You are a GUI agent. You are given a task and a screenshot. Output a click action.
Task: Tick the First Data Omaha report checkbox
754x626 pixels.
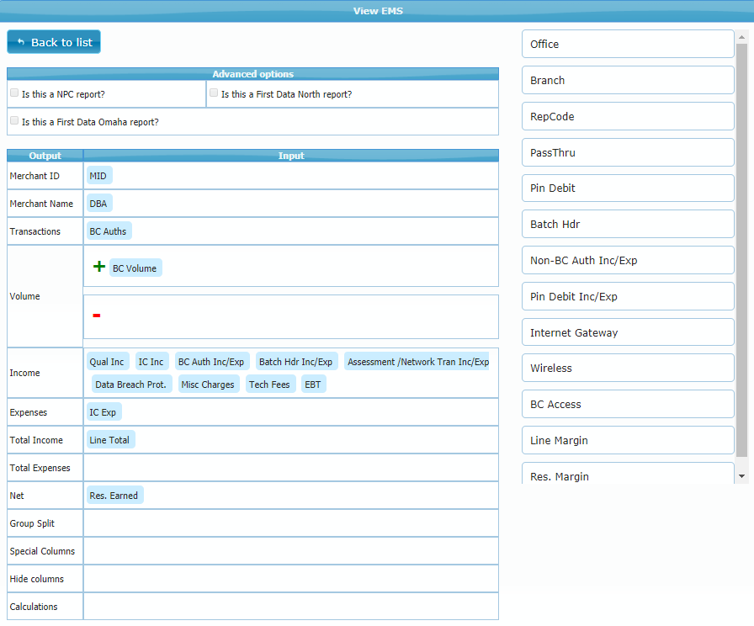[14, 121]
